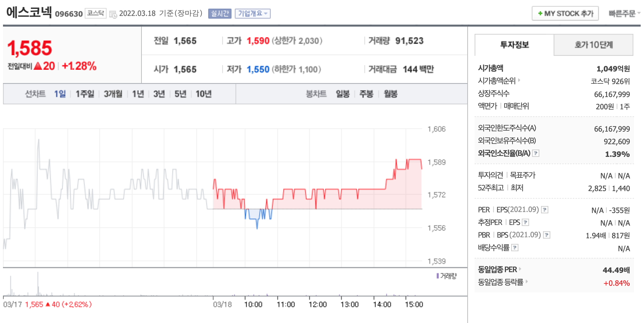Switch to the 월봉 candle chart
The image size is (643, 323).
coord(391,94)
